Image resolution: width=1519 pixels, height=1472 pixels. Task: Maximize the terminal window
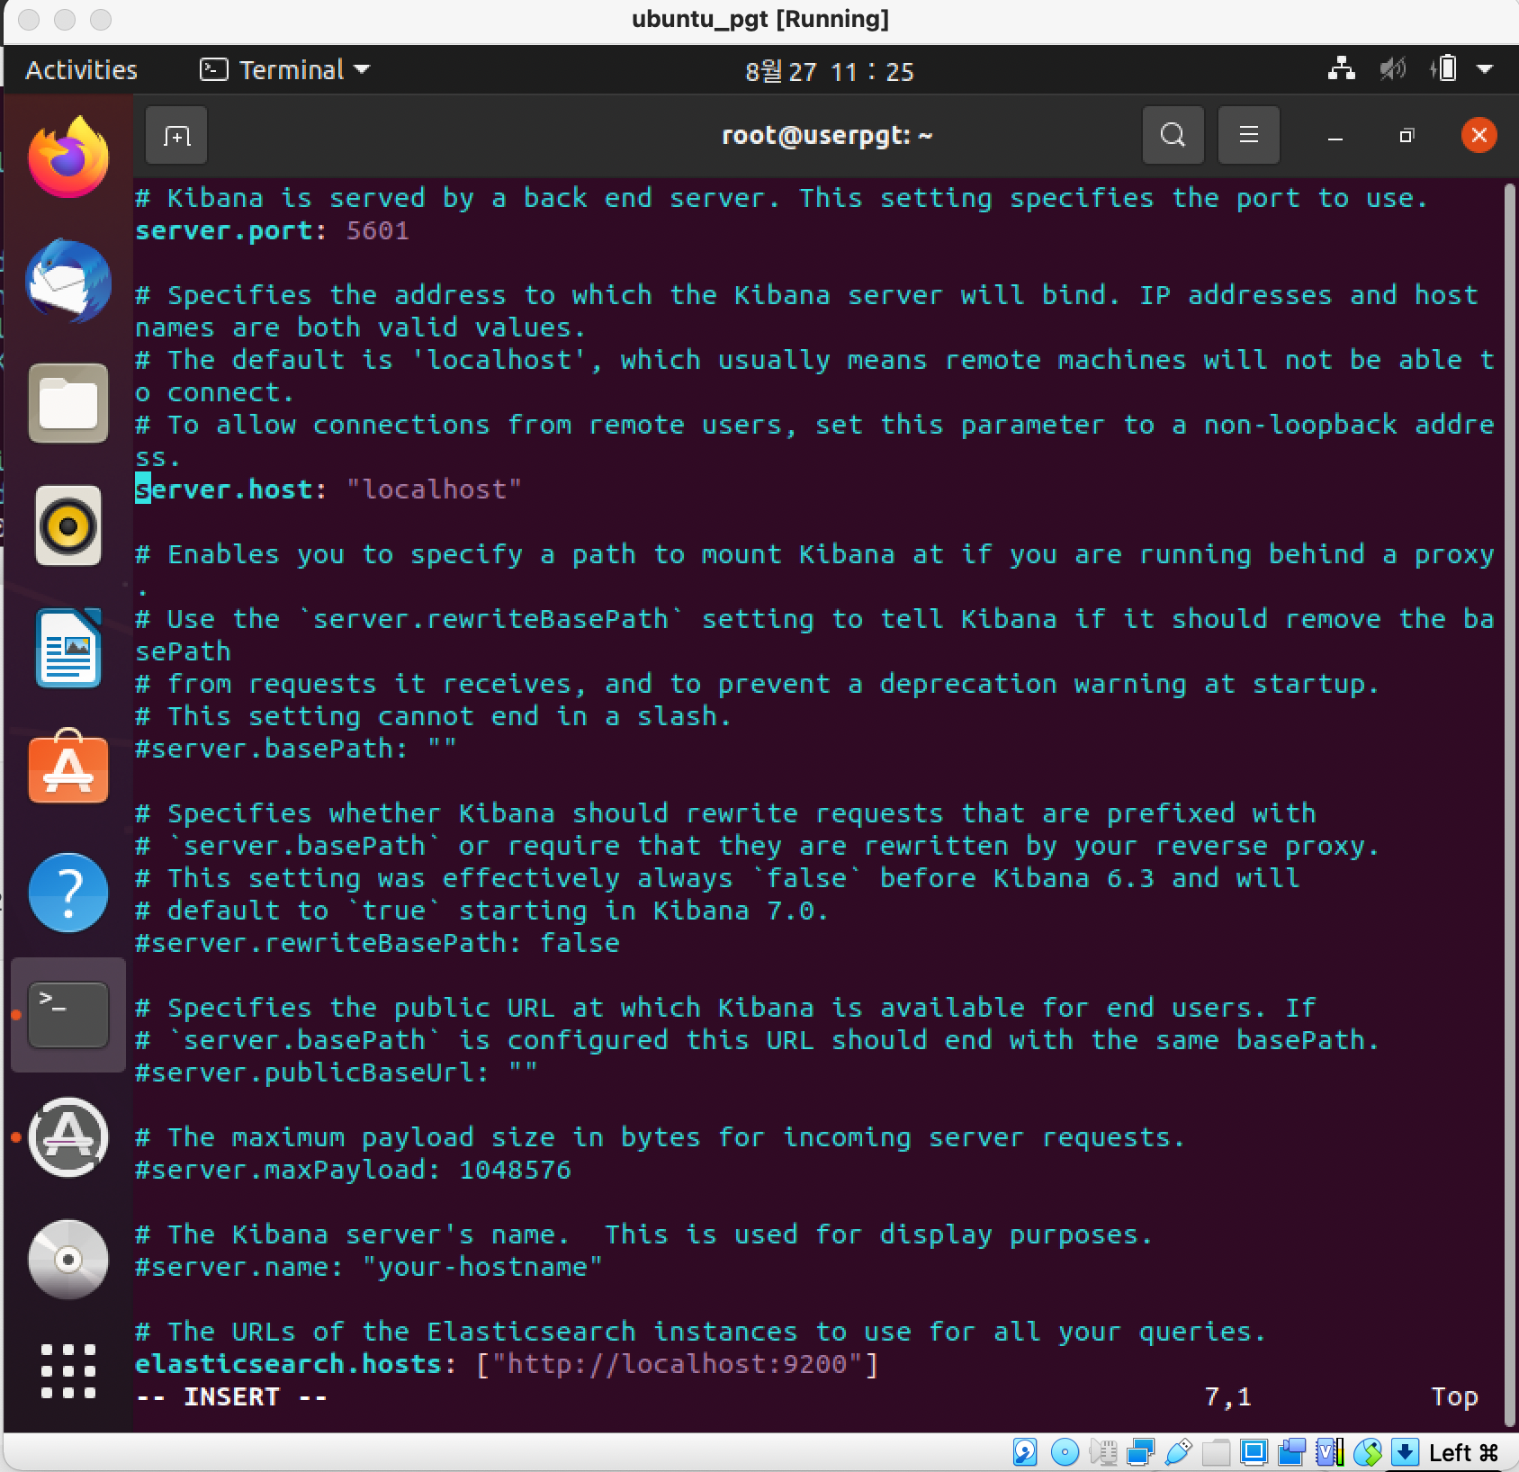pos(1407,136)
